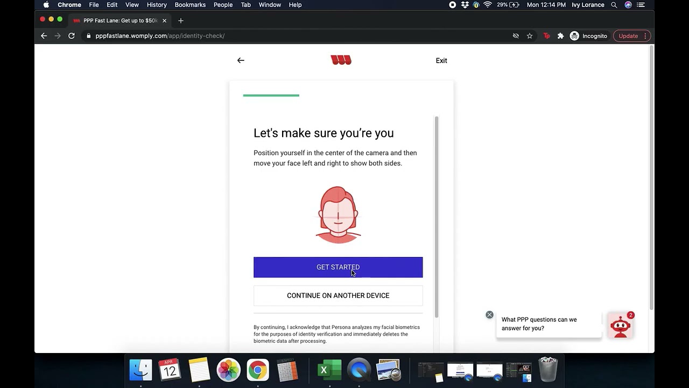Open the Window menu
Screen dimensions: 689x388
pos(270,5)
